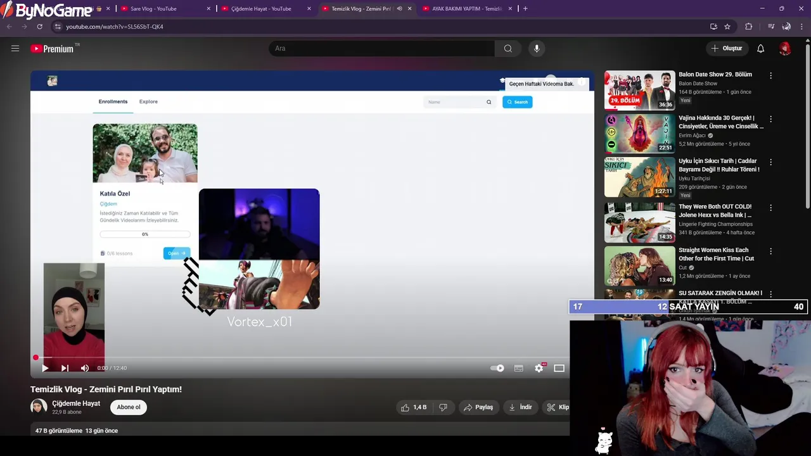Play the video
Image resolution: width=811 pixels, height=456 pixels.
[45, 368]
